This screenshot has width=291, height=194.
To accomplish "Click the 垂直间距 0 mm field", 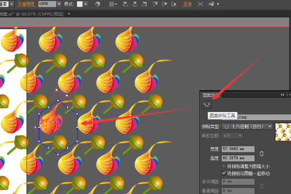I will point(238,191).
